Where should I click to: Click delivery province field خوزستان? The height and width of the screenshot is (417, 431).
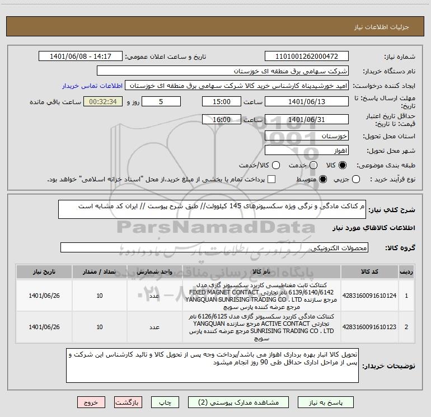click(307, 136)
